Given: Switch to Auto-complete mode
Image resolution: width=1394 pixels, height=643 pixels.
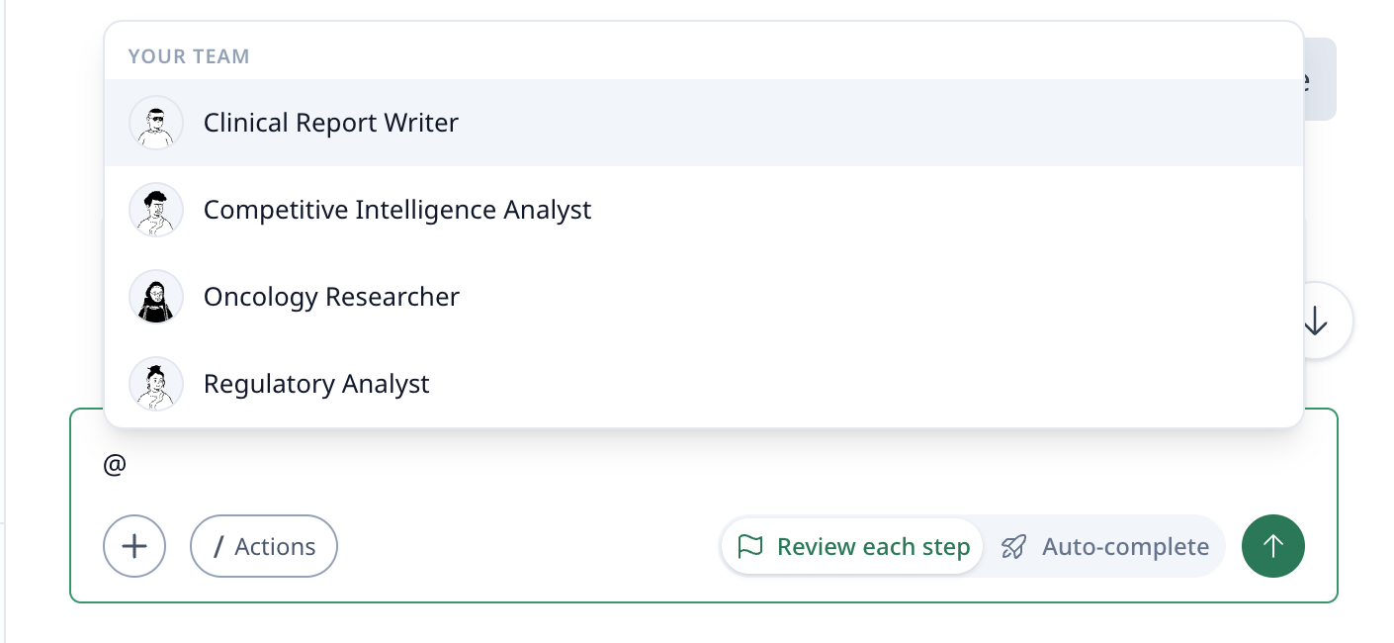Looking at the screenshot, I should click(1105, 547).
